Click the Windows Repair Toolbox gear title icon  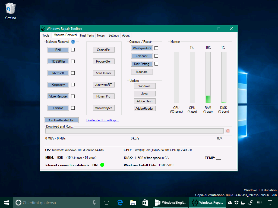pyautogui.click(x=43, y=29)
